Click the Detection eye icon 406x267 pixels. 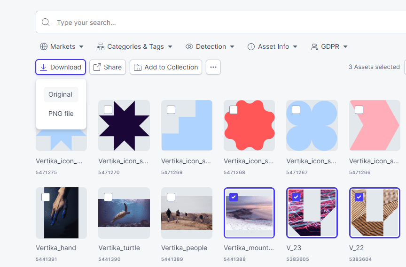coord(189,46)
